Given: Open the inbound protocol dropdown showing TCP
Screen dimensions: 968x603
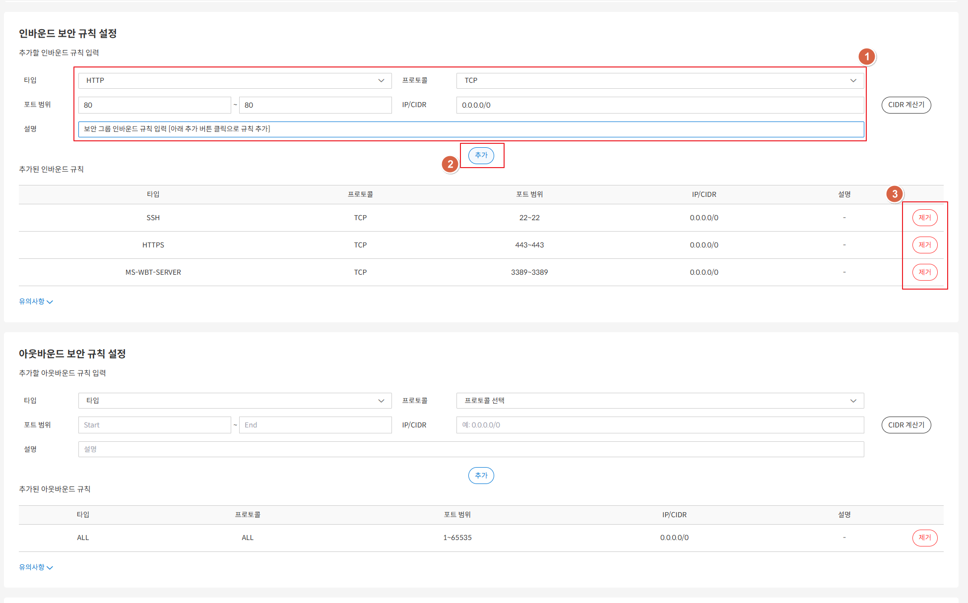Looking at the screenshot, I should click(660, 80).
